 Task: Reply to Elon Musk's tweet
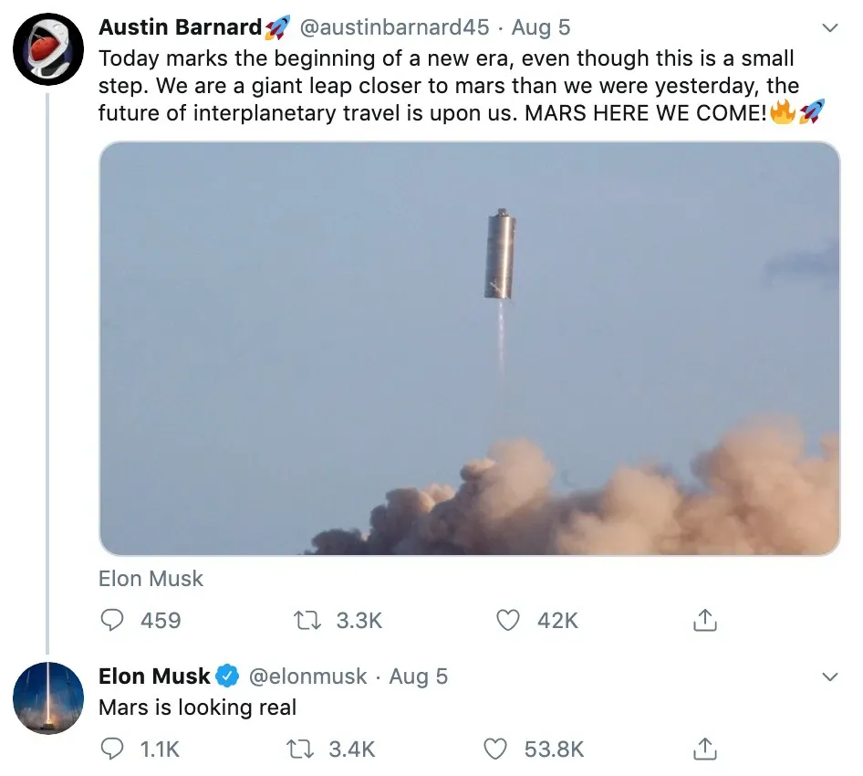click(112, 750)
